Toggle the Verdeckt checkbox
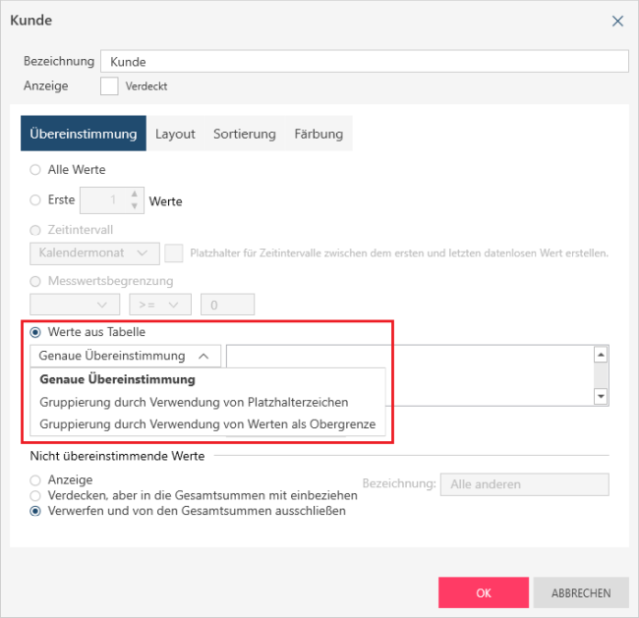Viewport: 639px width, 618px height. pyautogui.click(x=109, y=86)
